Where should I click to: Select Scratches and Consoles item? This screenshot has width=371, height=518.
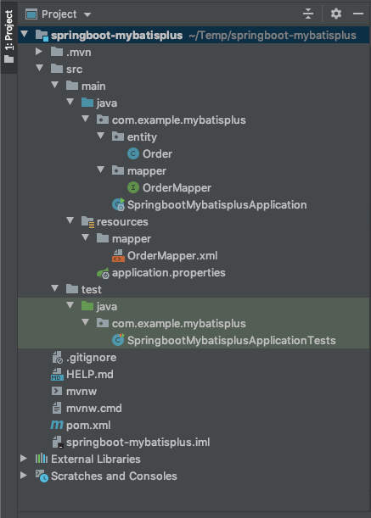pyautogui.click(x=114, y=476)
